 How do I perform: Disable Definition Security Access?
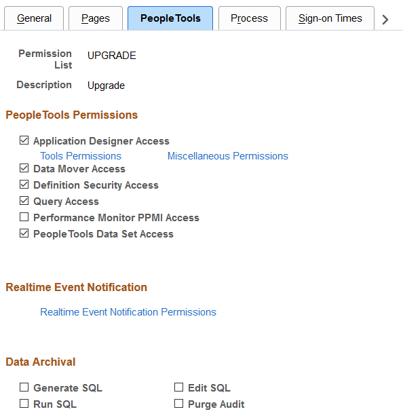24,185
